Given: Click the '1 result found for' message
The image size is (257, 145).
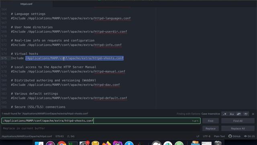Looking at the screenshot, I should [45, 114].
